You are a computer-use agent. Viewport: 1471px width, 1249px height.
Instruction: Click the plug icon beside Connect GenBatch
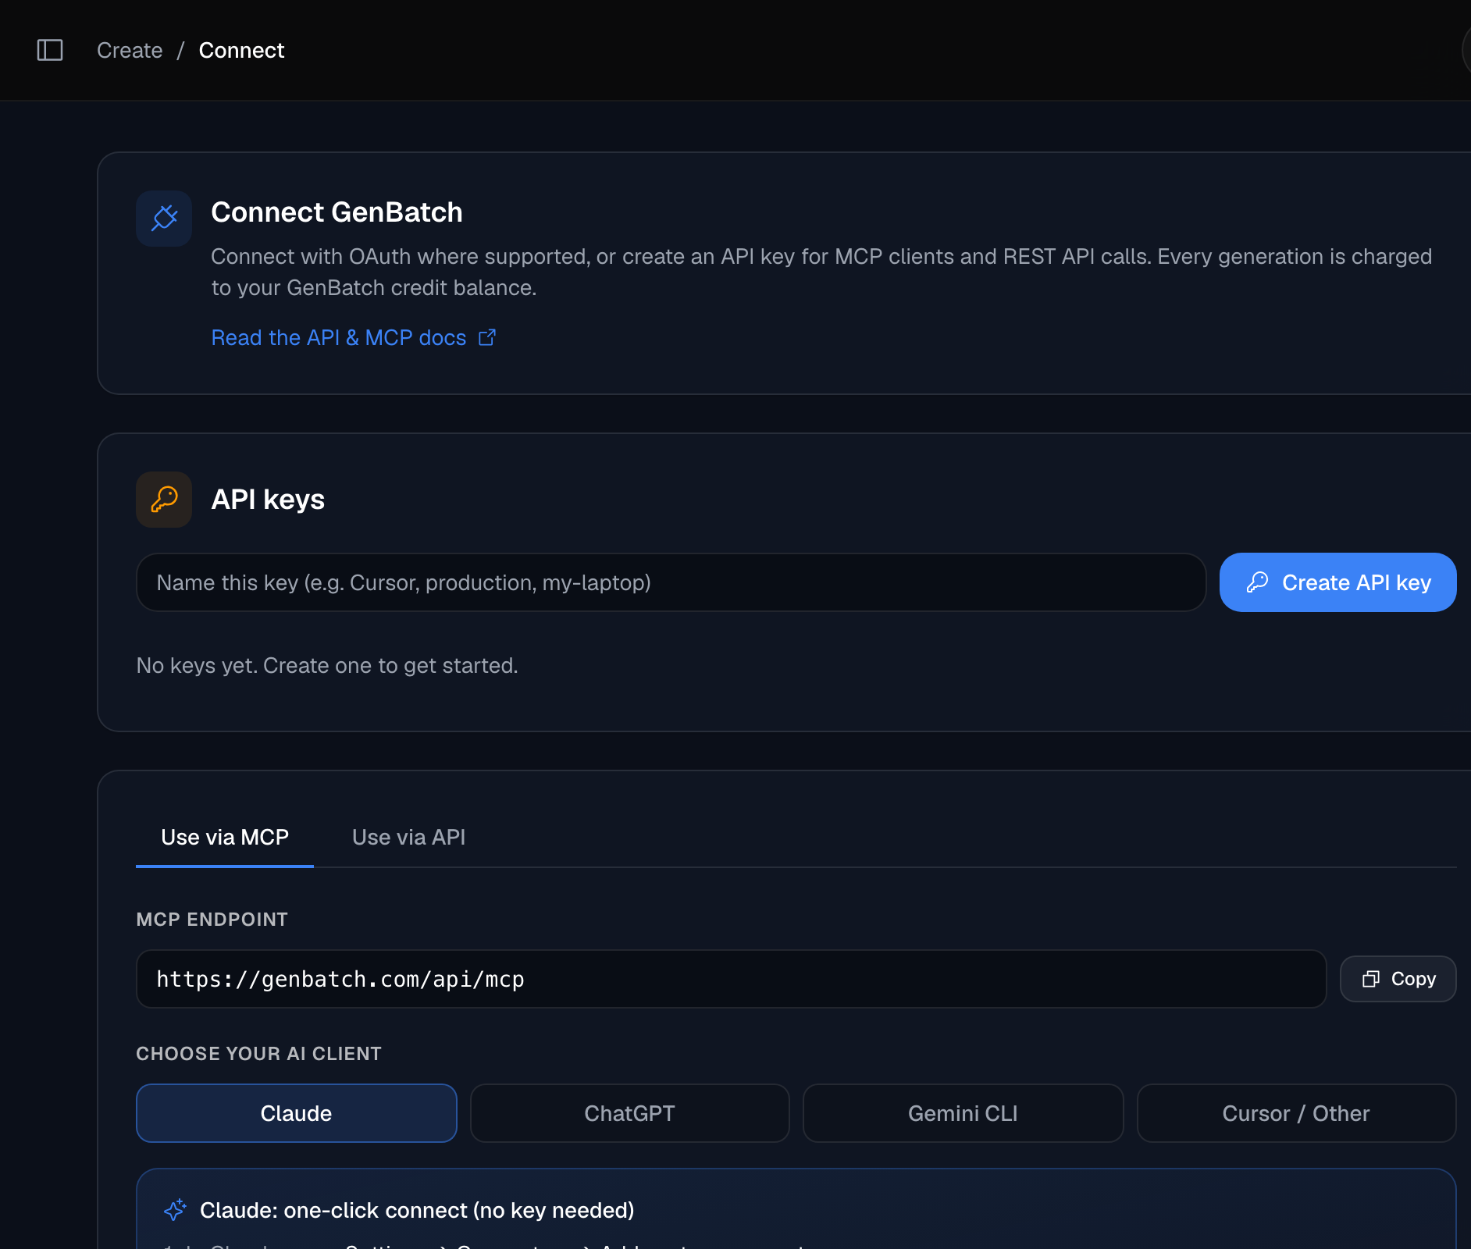pos(164,219)
